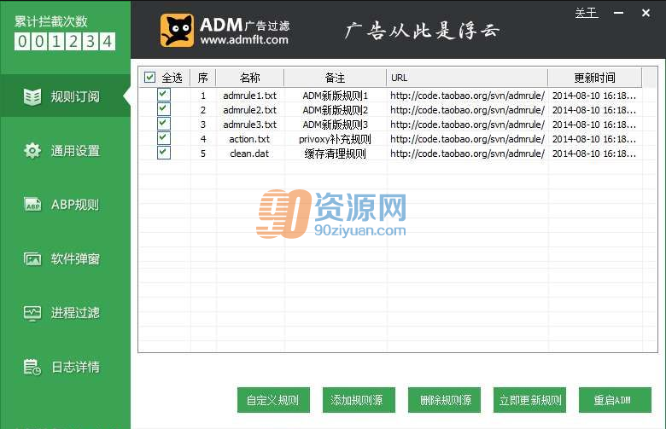Click the privoxy补充规则 remark cell
The height and width of the screenshot is (429, 666).
click(335, 139)
